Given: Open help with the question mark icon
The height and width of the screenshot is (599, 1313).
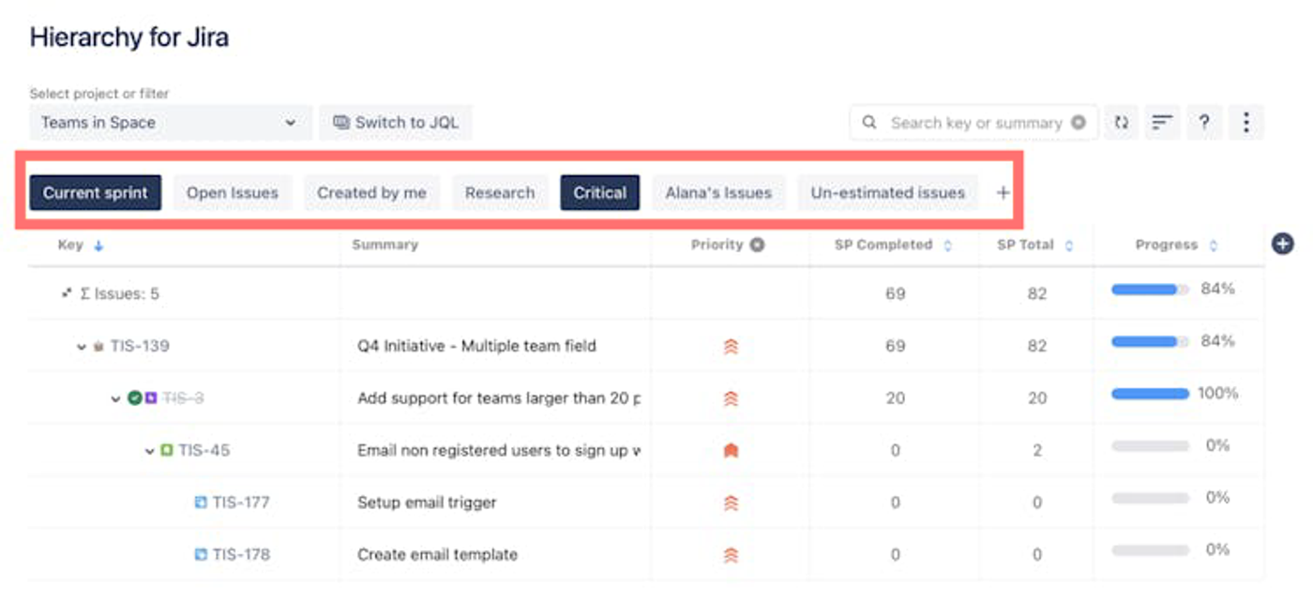Looking at the screenshot, I should (x=1204, y=123).
